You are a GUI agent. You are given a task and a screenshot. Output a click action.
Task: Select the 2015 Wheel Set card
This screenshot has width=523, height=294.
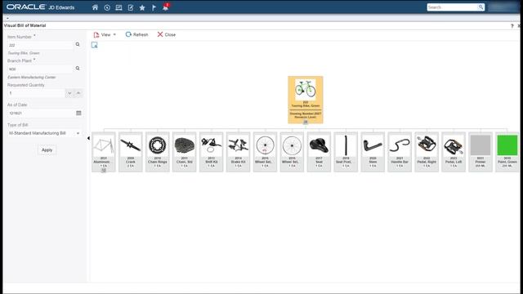265,152
